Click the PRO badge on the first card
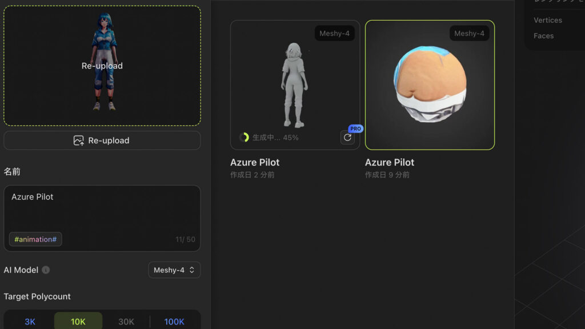 (x=355, y=129)
